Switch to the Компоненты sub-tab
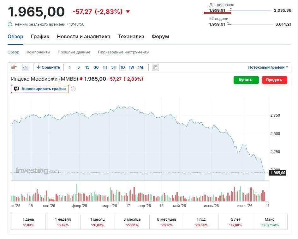The width and height of the screenshot is (298, 239). coord(39,52)
